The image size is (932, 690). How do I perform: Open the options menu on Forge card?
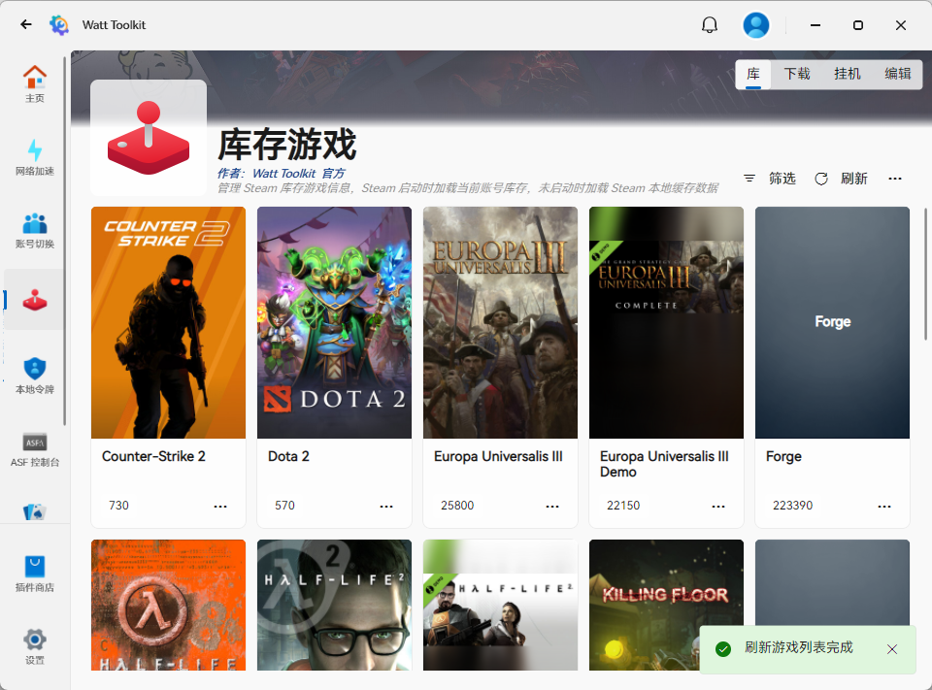click(883, 506)
